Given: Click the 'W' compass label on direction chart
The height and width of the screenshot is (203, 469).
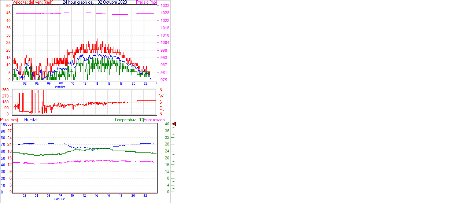Looking at the screenshot, I should [161, 96].
